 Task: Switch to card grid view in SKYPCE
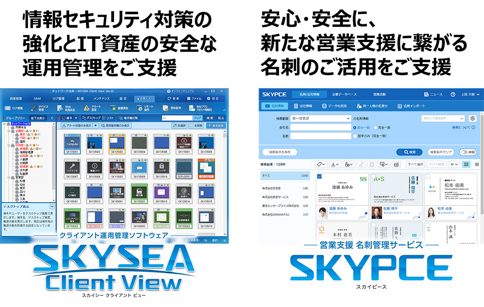click(466, 164)
